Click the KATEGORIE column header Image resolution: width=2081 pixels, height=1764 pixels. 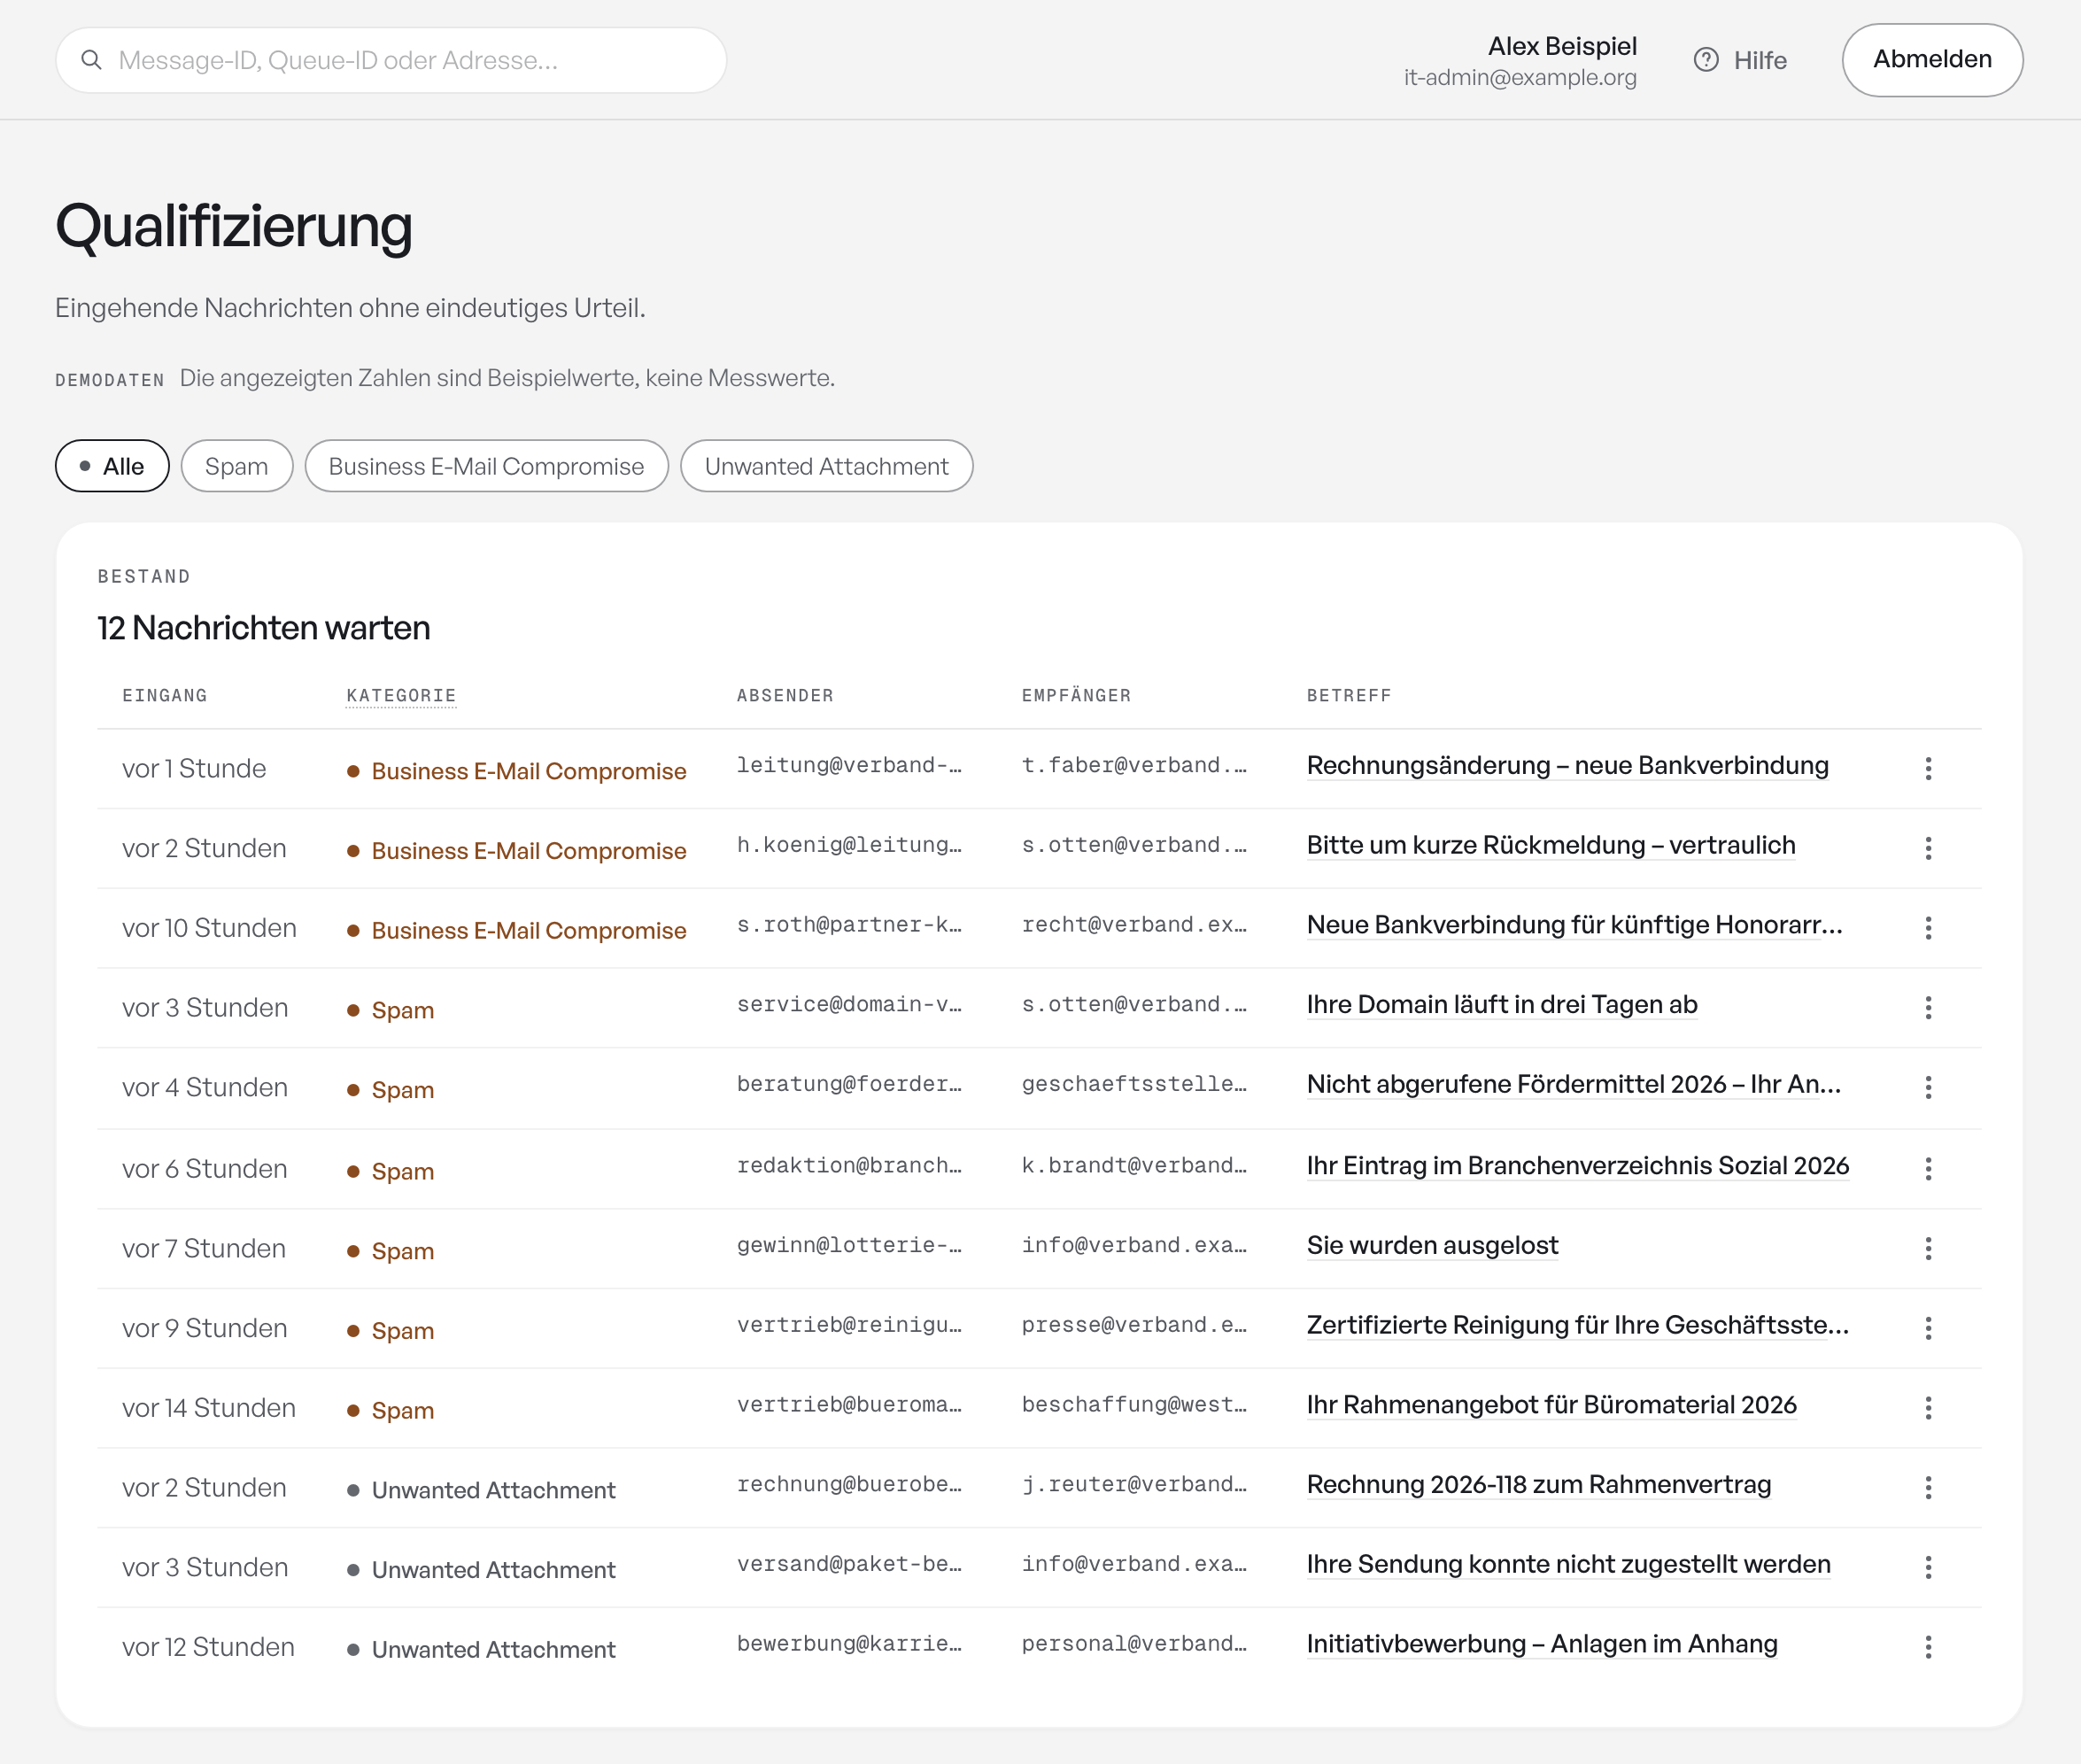tap(401, 695)
